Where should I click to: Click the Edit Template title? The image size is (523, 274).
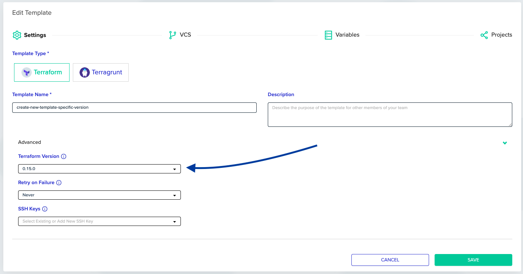pos(32,13)
